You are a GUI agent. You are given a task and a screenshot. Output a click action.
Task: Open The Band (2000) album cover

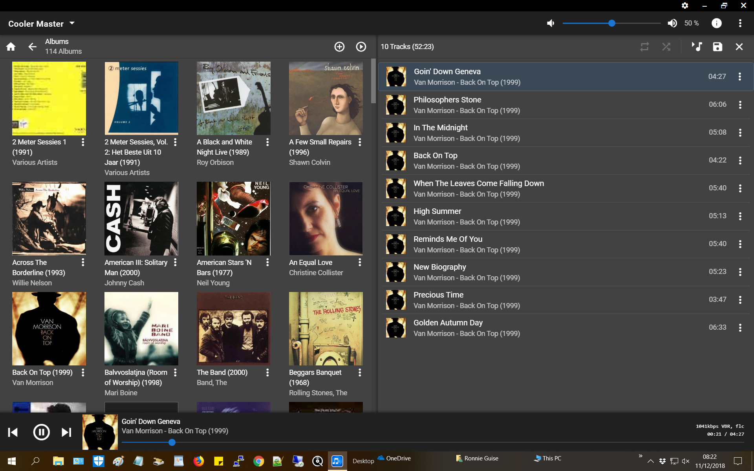(234, 329)
